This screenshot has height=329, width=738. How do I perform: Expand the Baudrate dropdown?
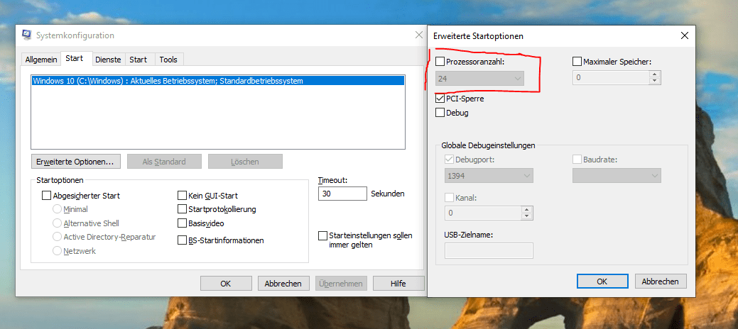click(617, 176)
